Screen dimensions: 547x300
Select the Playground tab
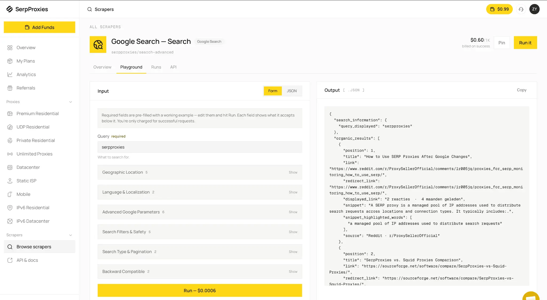131,67
